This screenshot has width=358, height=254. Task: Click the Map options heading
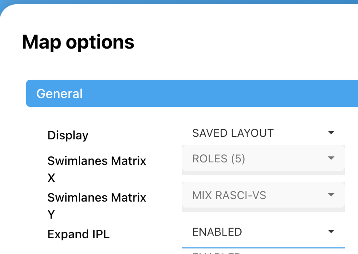[78, 42]
